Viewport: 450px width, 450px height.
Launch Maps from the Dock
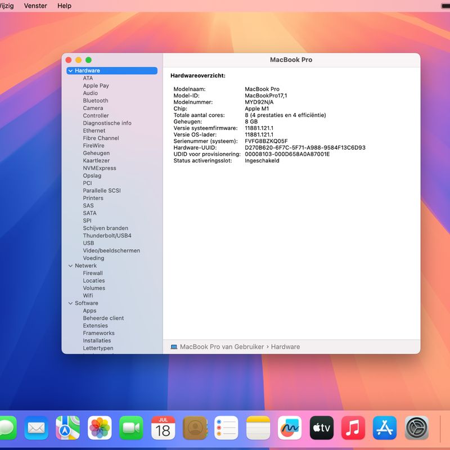[67, 427]
